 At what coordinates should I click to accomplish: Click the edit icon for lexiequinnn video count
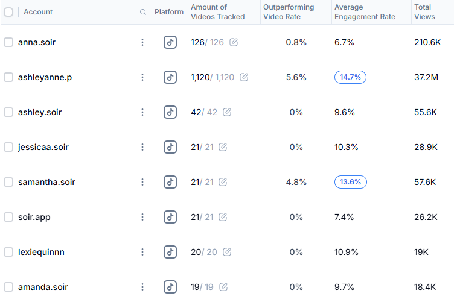227,252
